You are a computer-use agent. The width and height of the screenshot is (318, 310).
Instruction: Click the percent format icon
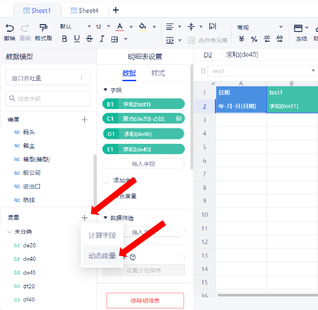(254, 39)
